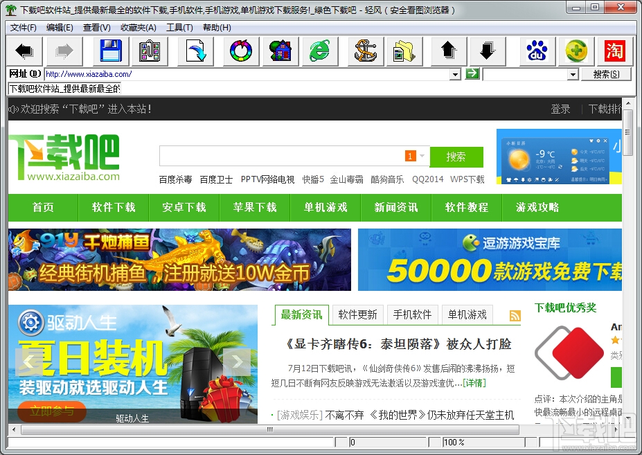Click the green 搜索 site button

[456, 157]
